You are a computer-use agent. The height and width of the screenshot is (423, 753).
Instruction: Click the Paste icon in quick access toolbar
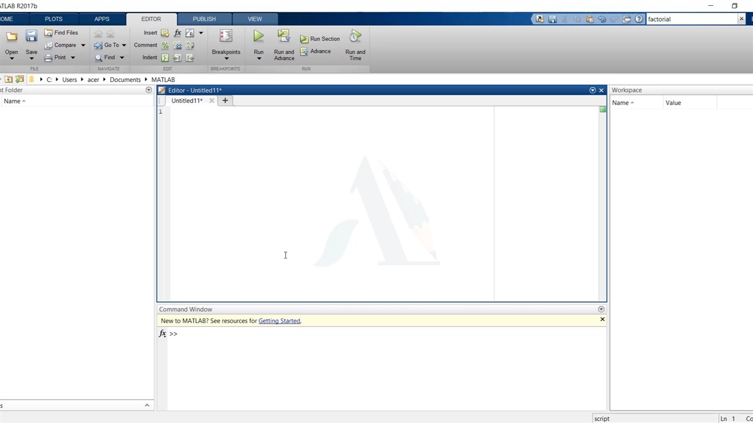pyautogui.click(x=589, y=19)
